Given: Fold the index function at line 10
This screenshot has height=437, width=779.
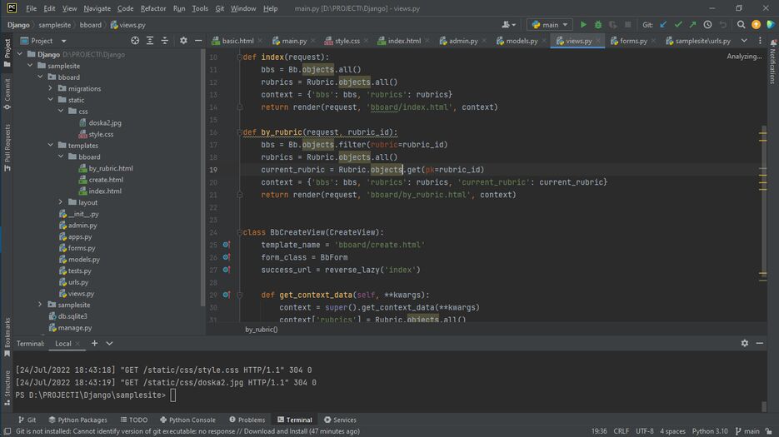Looking at the screenshot, I should [x=239, y=57].
